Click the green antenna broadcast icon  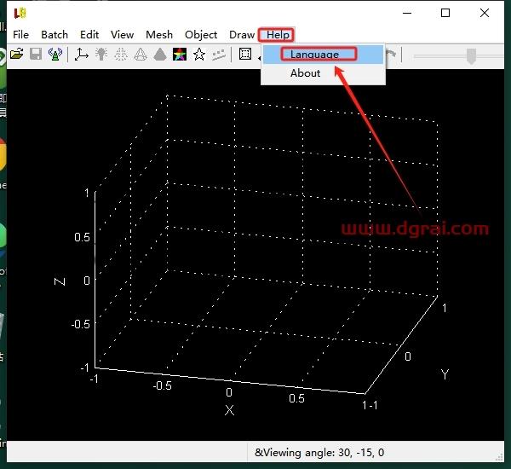pos(55,54)
